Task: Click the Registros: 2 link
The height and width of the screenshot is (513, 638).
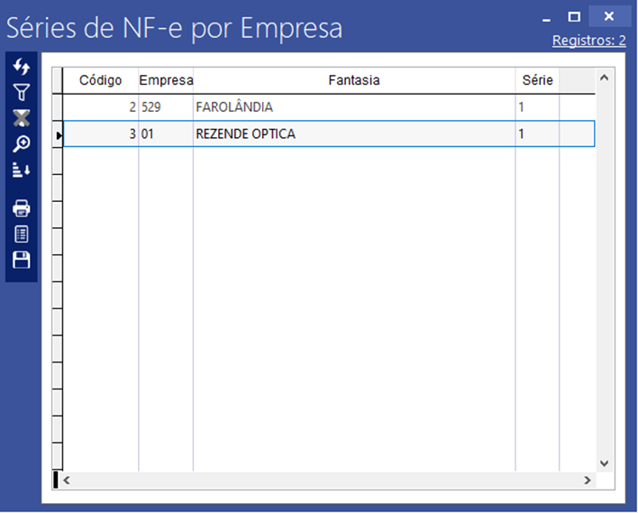Action: 588,41
